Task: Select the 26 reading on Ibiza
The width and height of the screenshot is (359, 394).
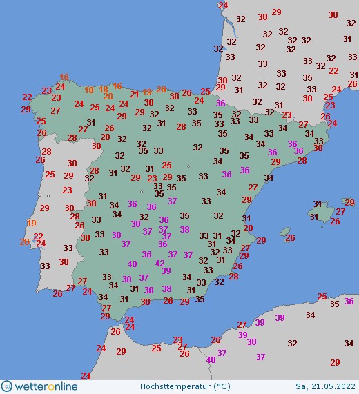Action: [290, 237]
